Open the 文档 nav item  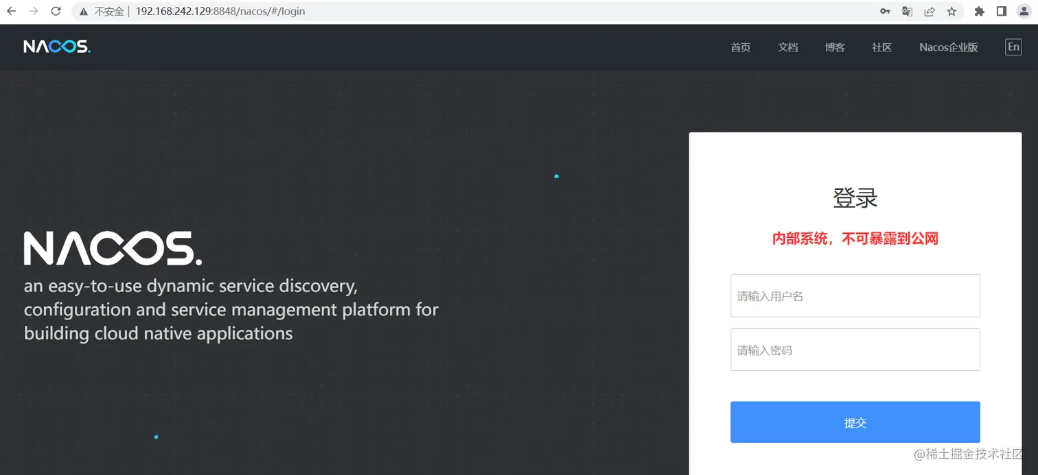point(788,47)
